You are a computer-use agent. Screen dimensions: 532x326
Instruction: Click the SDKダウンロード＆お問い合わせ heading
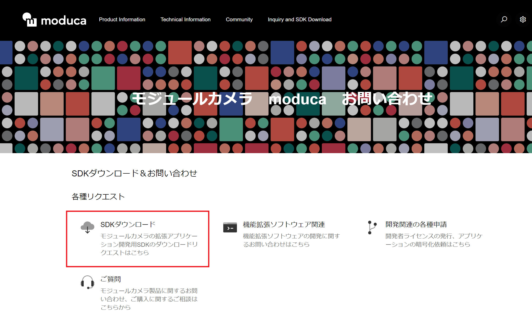click(135, 173)
